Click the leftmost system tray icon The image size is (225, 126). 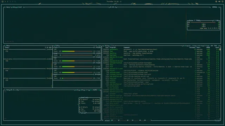click(x=216, y=1)
